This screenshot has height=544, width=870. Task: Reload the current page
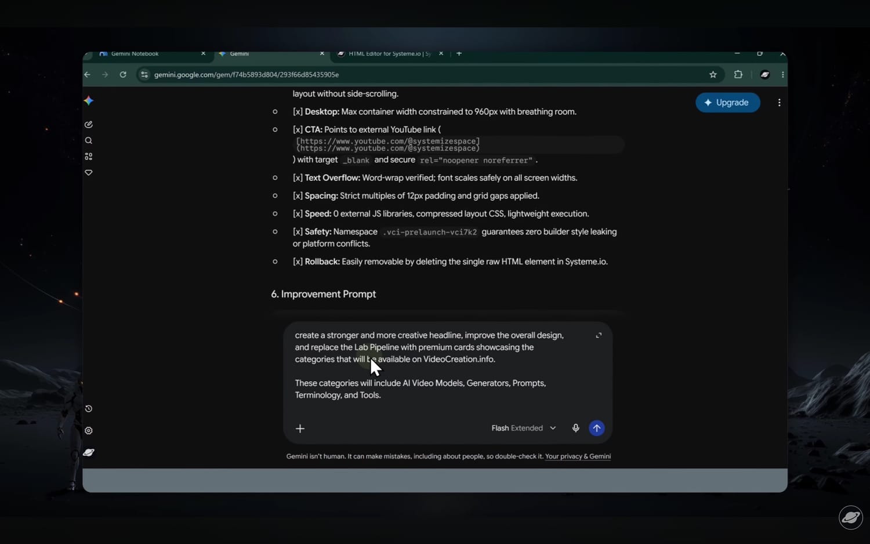tap(123, 75)
